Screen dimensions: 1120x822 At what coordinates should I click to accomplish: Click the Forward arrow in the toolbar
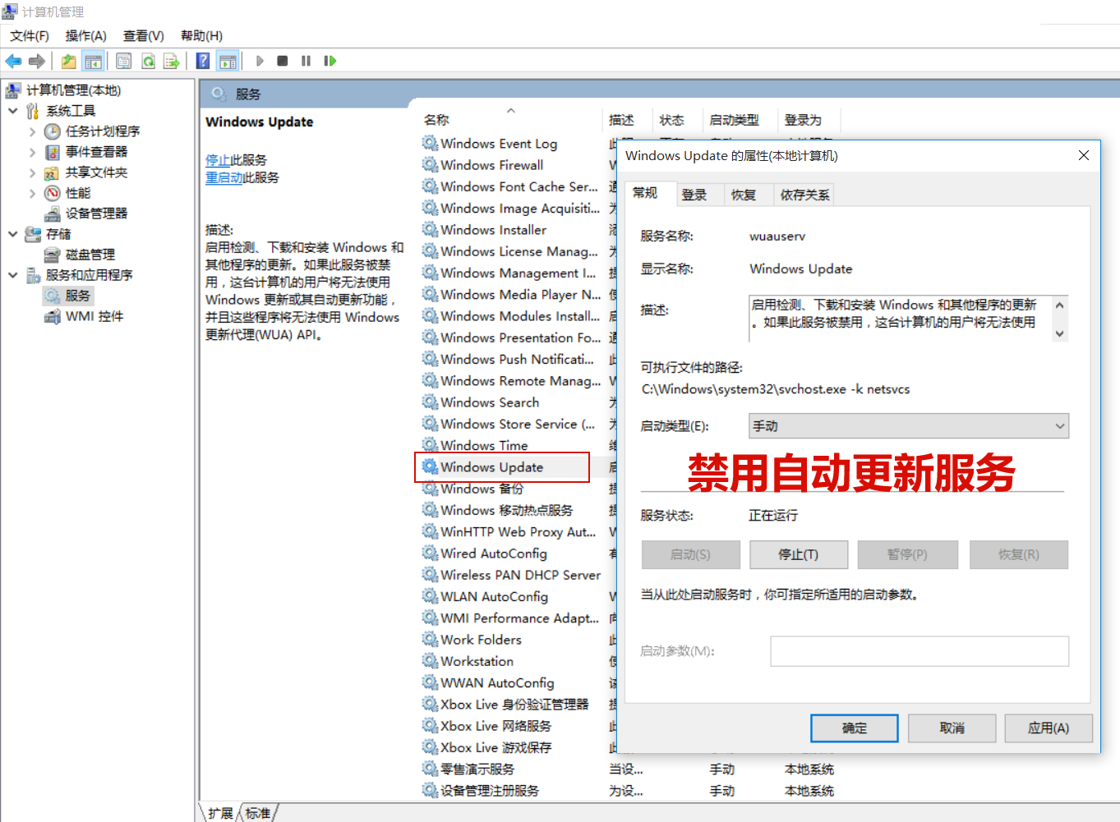[x=37, y=61]
